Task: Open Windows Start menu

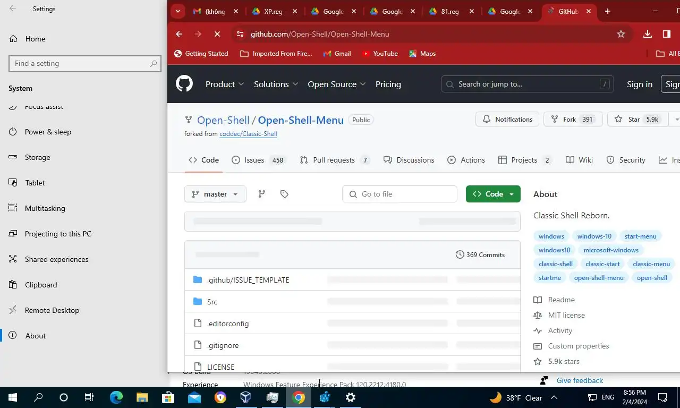Action: pyautogui.click(x=12, y=397)
